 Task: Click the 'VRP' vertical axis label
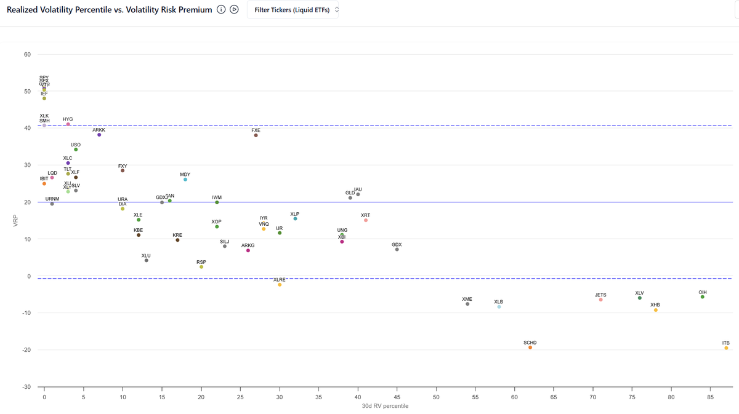[x=17, y=221]
